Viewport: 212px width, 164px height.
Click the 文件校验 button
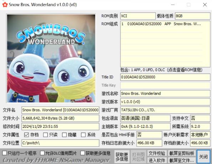[157, 153]
